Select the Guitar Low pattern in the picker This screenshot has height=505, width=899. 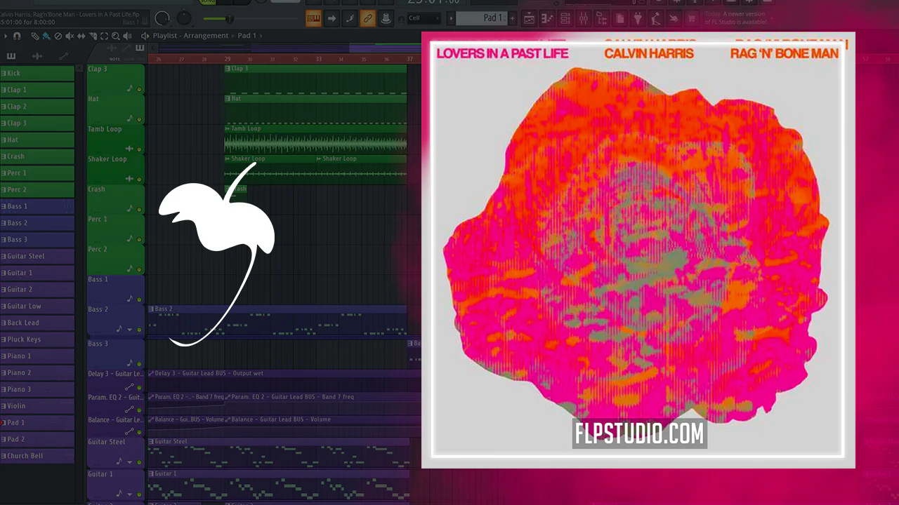[x=37, y=307]
